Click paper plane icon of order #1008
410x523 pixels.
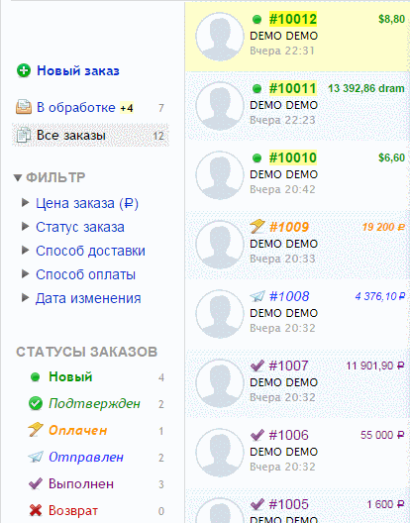[257, 296]
